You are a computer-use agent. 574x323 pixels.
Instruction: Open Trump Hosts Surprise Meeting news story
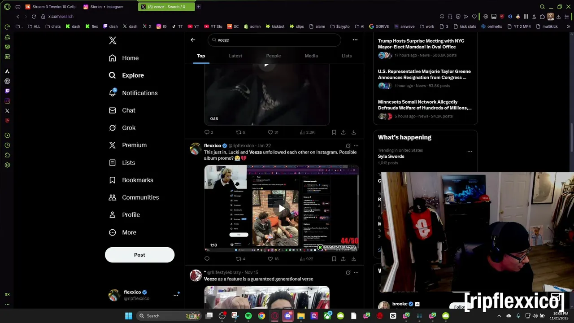425,48
